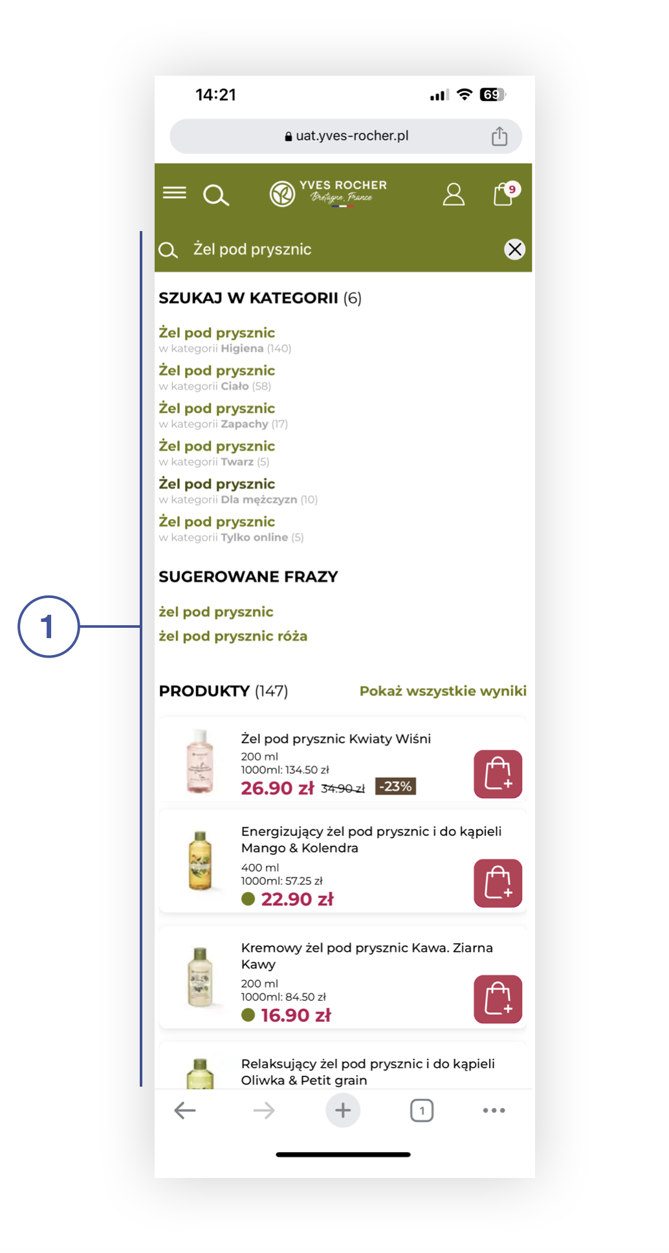Open the hamburger menu
This screenshot has height=1253, width=669.
174,193
